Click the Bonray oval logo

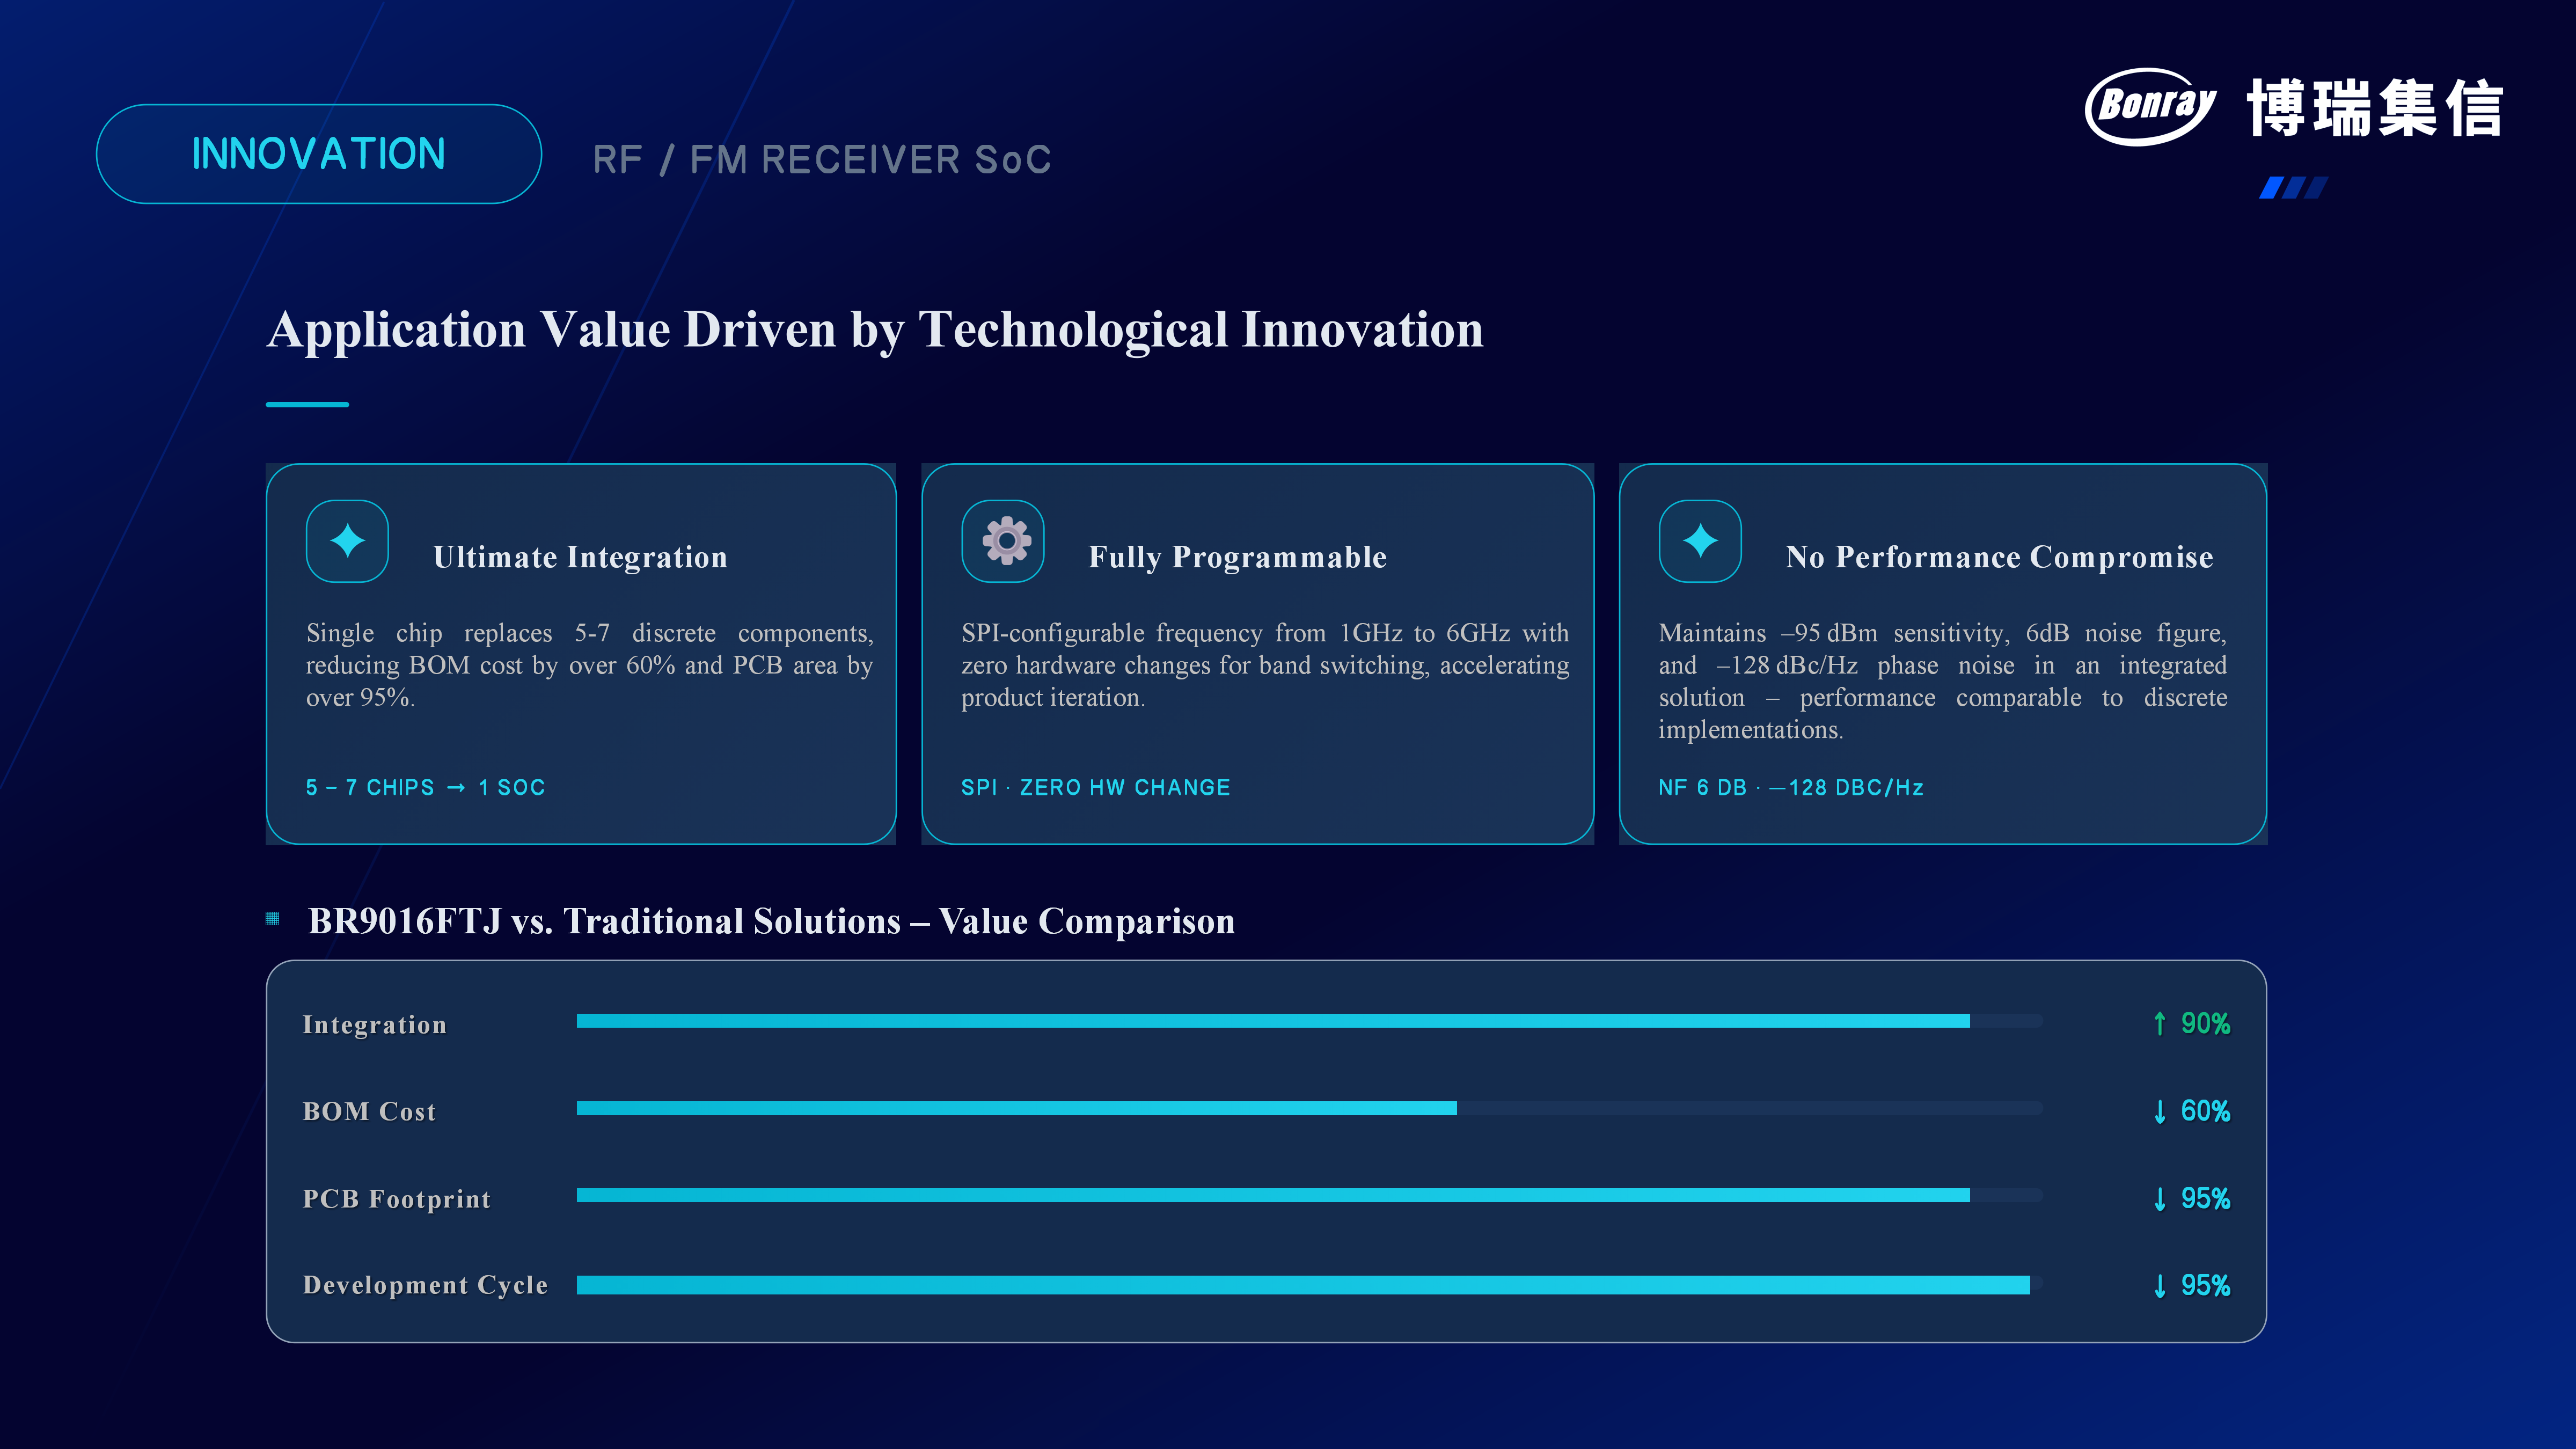pos(2150,106)
